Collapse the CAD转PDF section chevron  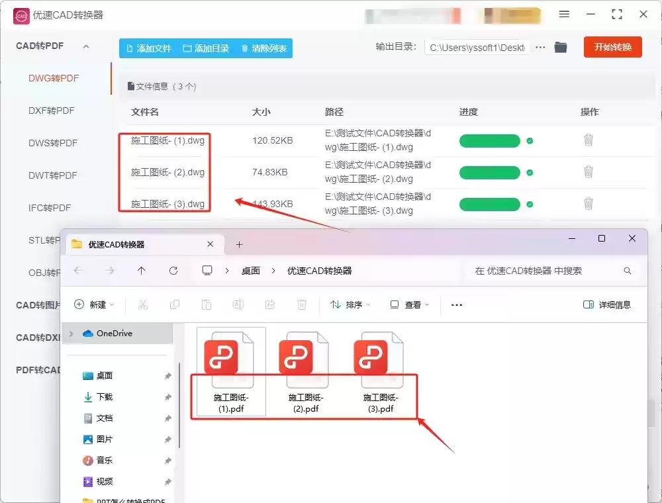click(x=85, y=46)
